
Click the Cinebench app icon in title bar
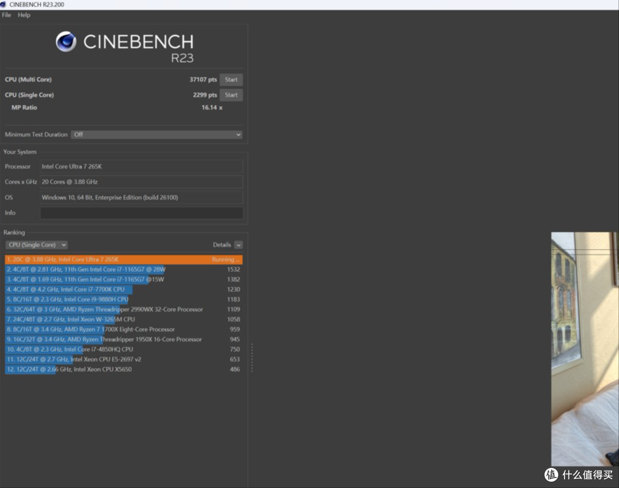pyautogui.click(x=3, y=5)
